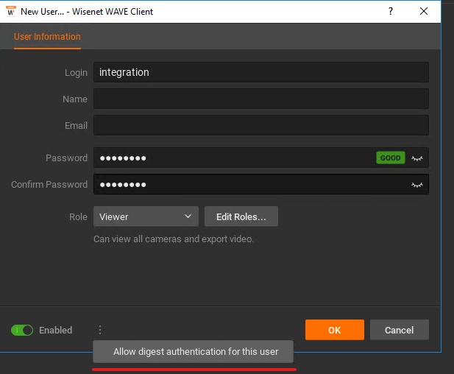Reveal Confirm Password via eye icon
Image resolution: width=454 pixels, height=374 pixels.
[417, 185]
